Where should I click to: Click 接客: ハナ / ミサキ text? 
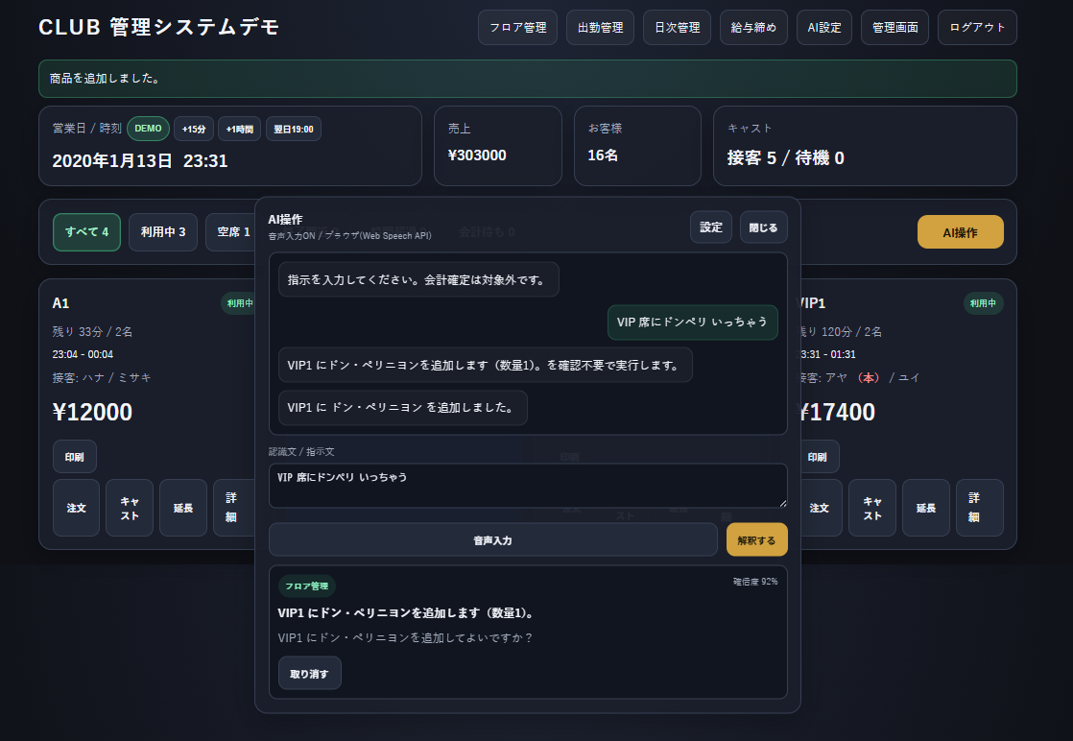coord(102,377)
